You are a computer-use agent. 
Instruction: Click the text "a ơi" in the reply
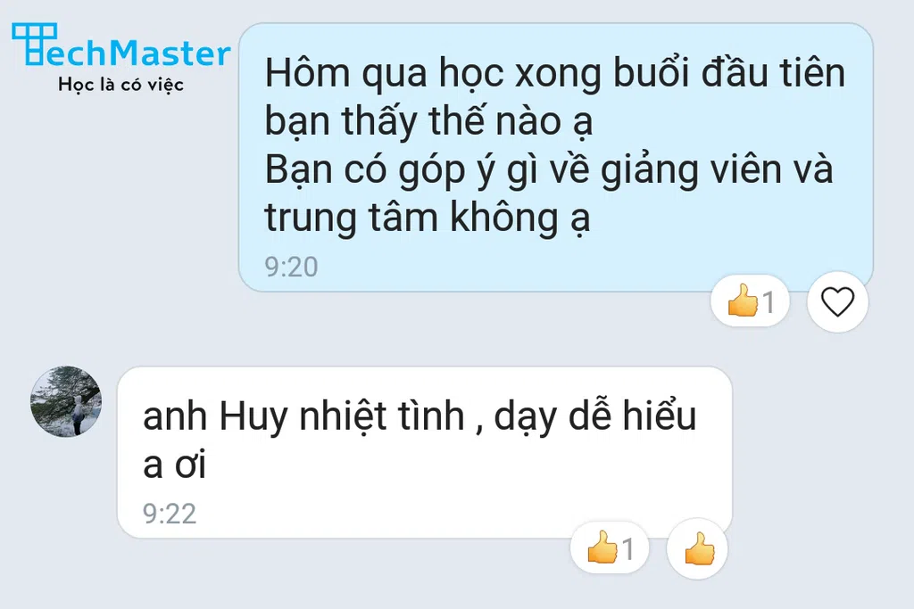click(175, 465)
